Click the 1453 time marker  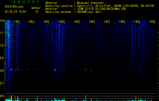pos(46,22)
